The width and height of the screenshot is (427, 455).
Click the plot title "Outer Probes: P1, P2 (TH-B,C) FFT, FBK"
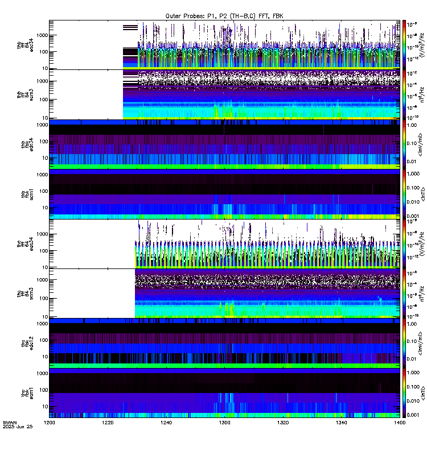[224, 16]
